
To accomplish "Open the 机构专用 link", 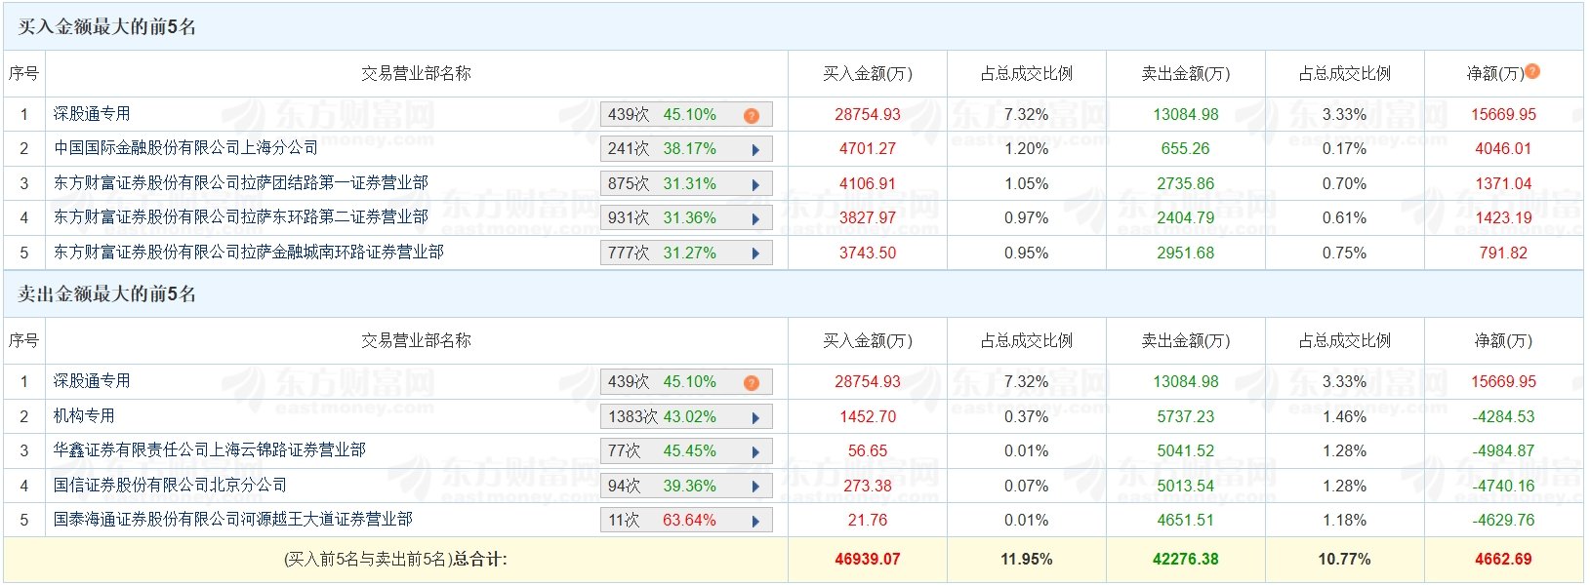I will point(84,416).
